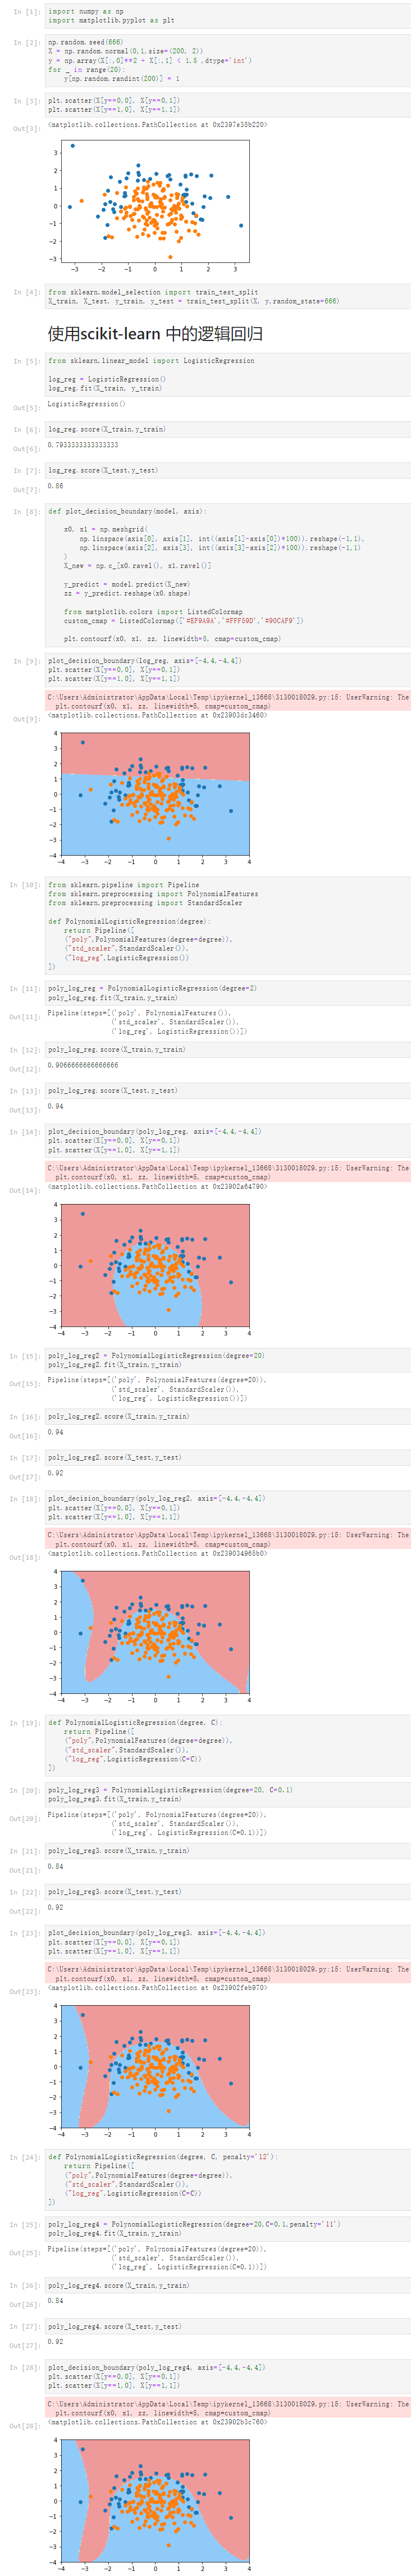Select the In [11] degree=2 model cell
The height and width of the screenshot is (2576, 411).
point(228,992)
